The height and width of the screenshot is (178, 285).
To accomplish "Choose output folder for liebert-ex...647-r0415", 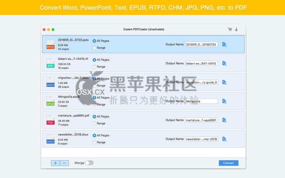I will click(224, 63).
